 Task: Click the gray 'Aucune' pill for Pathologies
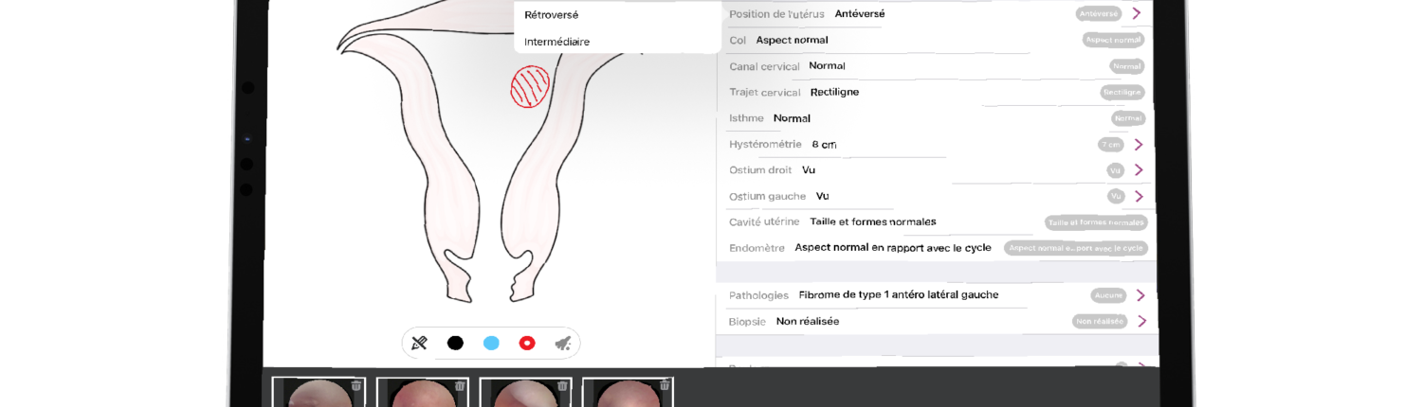pos(1108,295)
